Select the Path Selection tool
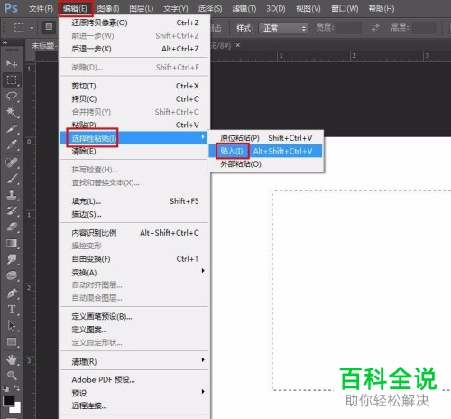 [12, 325]
